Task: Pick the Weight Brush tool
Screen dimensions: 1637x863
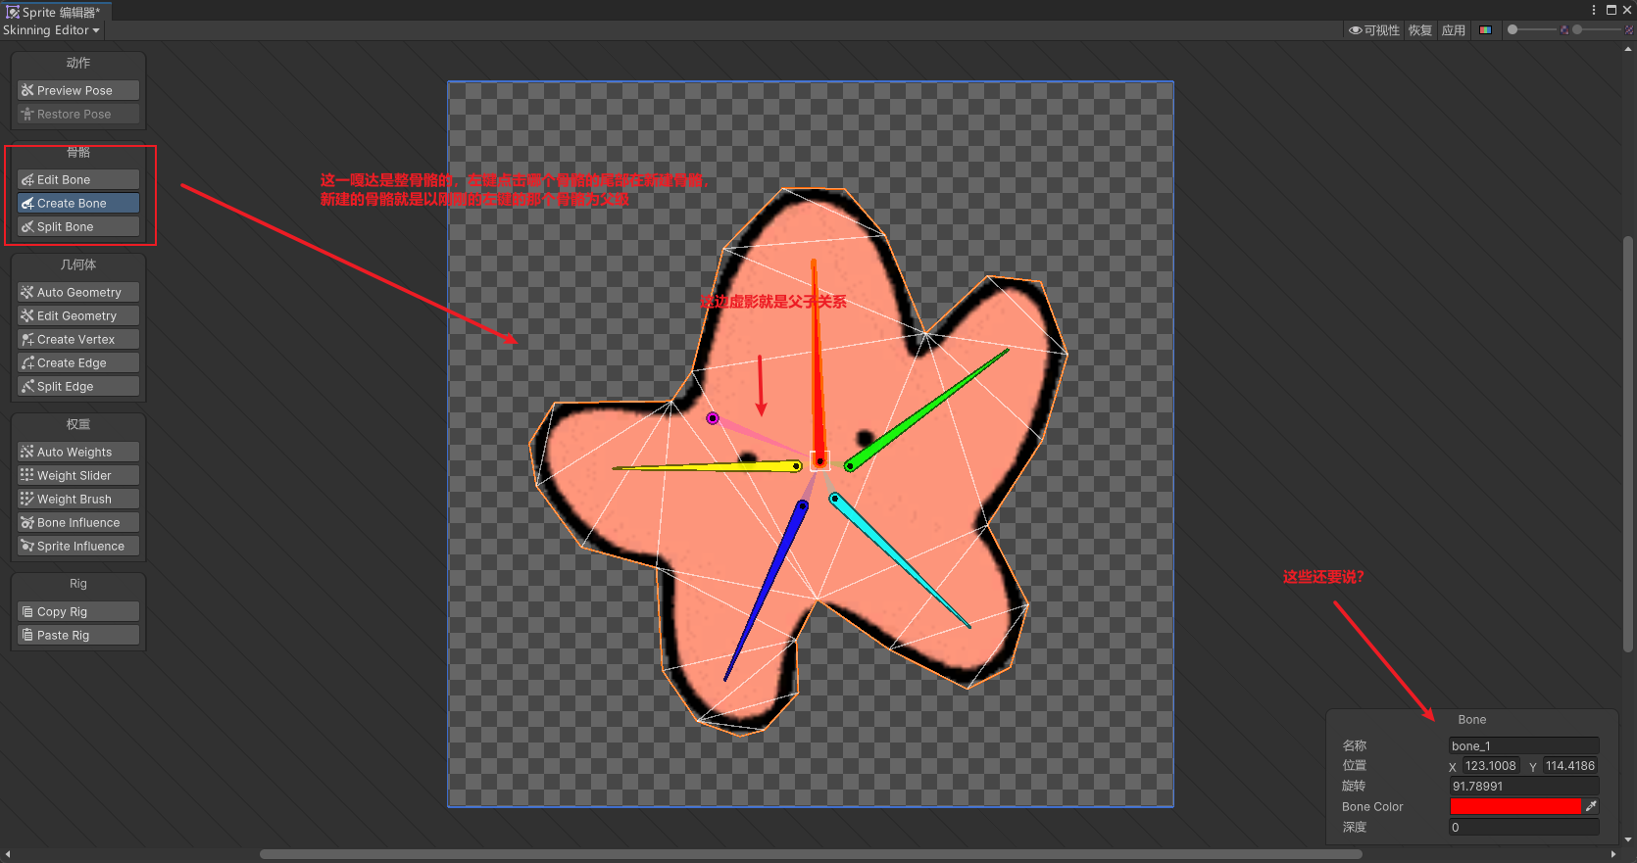Action: [x=77, y=500]
